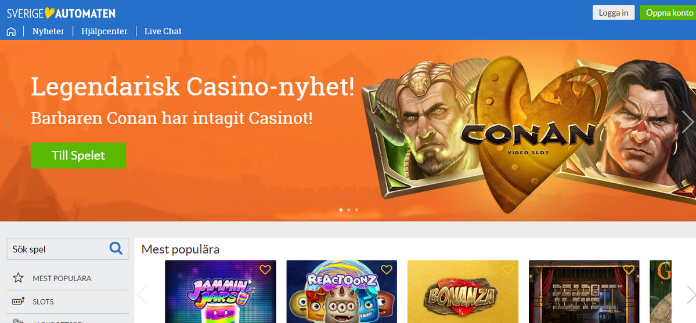Open Hjälpcenter from the navigation
Viewport: 696px width, 323px height.
click(x=104, y=31)
